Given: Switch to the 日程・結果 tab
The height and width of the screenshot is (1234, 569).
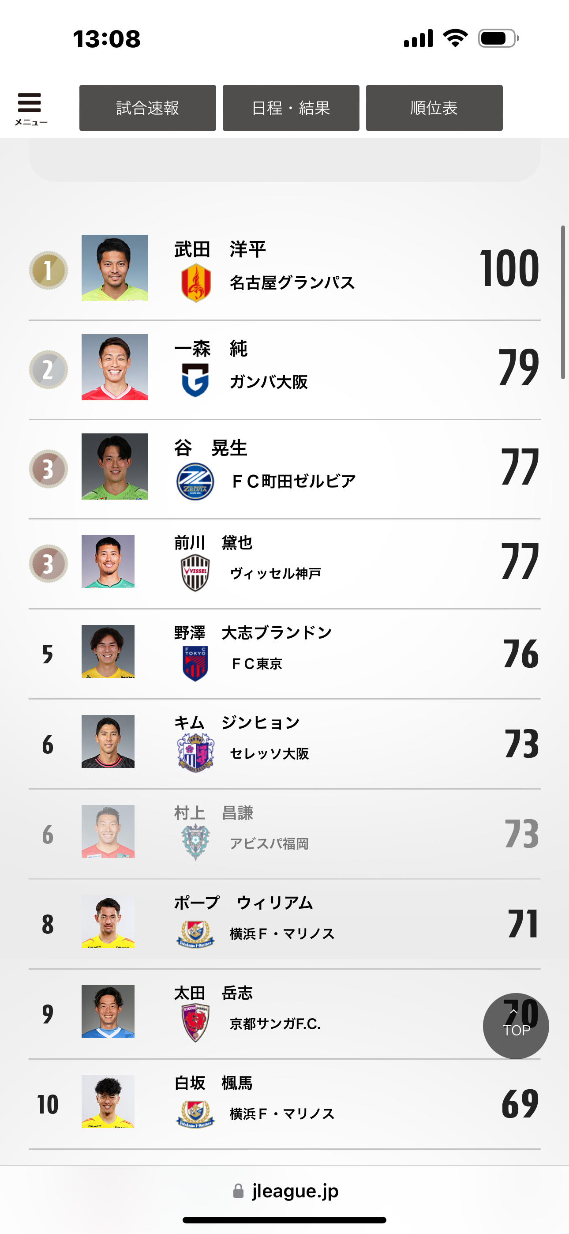Looking at the screenshot, I should pyautogui.click(x=291, y=108).
